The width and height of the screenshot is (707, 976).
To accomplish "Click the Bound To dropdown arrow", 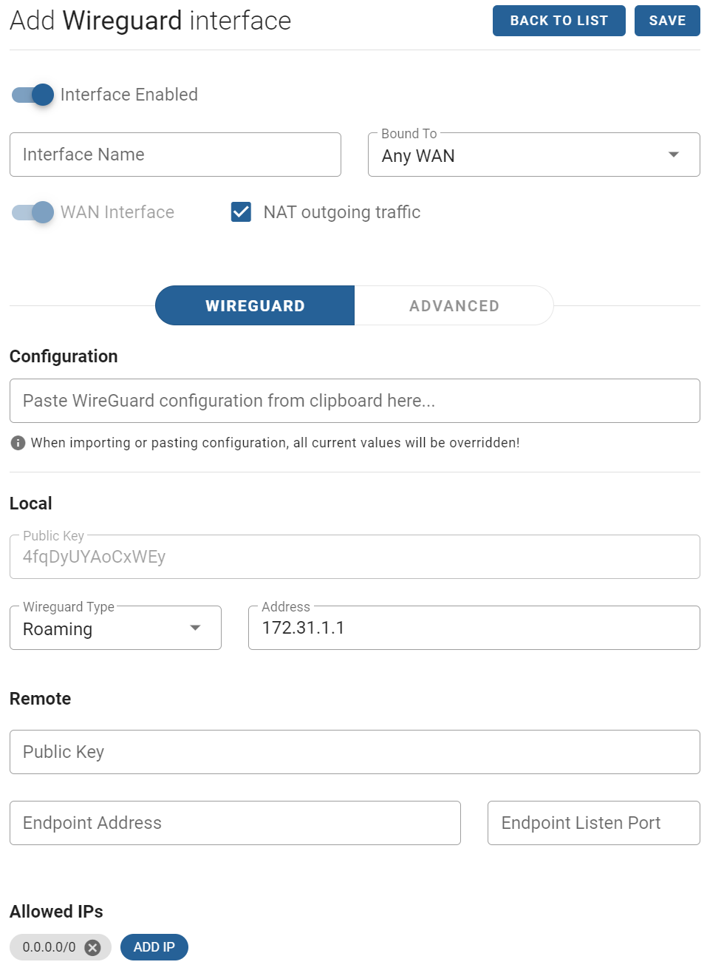I will pyautogui.click(x=673, y=155).
